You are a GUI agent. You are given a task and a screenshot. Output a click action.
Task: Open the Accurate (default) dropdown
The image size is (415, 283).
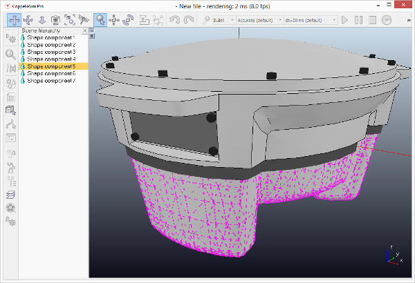point(259,20)
